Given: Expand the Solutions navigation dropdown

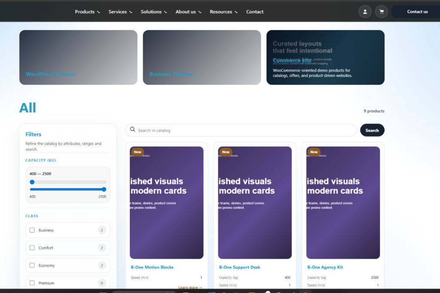Looking at the screenshot, I should [x=154, y=12].
